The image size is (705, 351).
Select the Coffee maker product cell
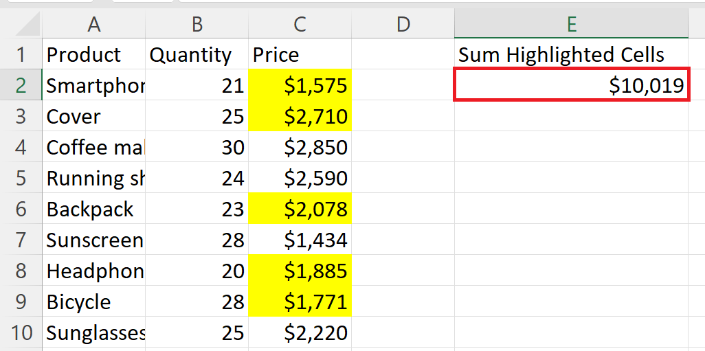[93, 147]
